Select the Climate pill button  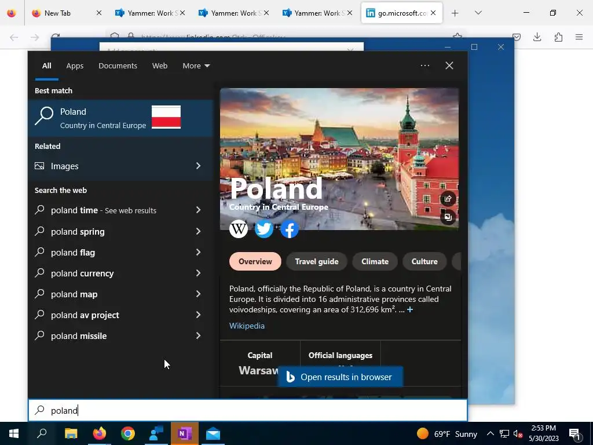pyautogui.click(x=375, y=261)
